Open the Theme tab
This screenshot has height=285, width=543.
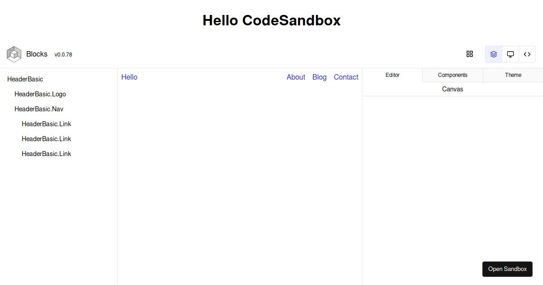point(513,75)
